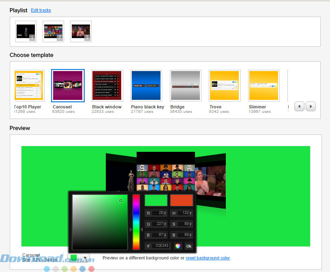The image size is (330, 272).
Task: Click the rainbow hue slider strip
Action: [x=136, y=222]
